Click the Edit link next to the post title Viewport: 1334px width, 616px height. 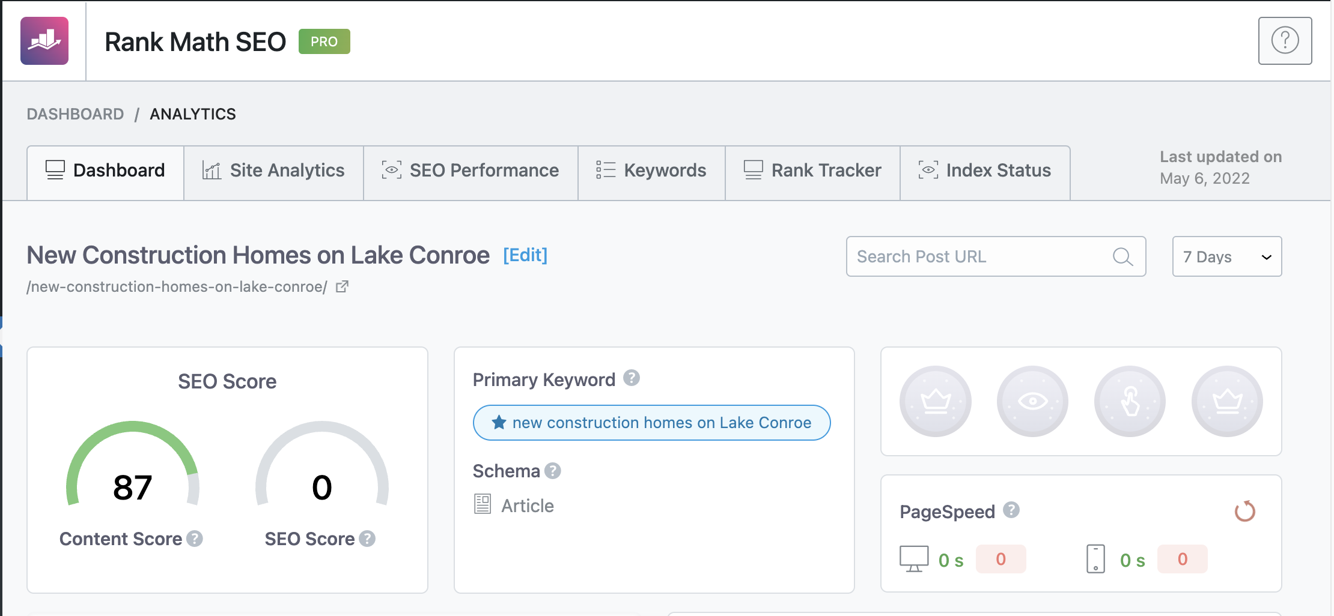525,255
